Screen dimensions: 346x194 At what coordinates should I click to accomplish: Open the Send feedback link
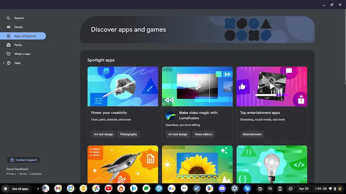17,169
